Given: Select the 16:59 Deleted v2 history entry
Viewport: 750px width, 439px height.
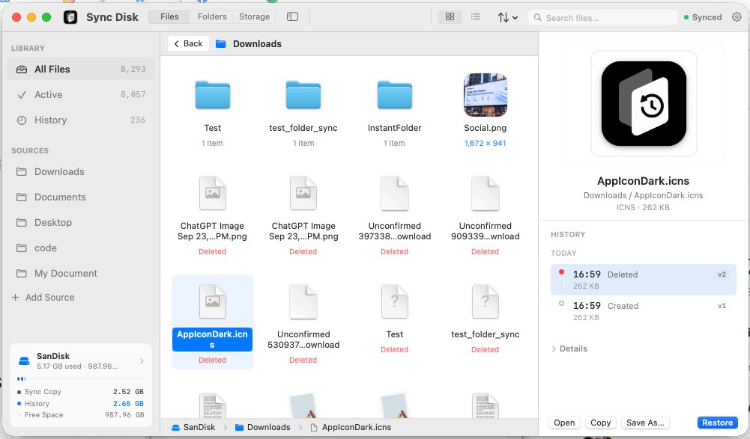Looking at the screenshot, I should (643, 280).
